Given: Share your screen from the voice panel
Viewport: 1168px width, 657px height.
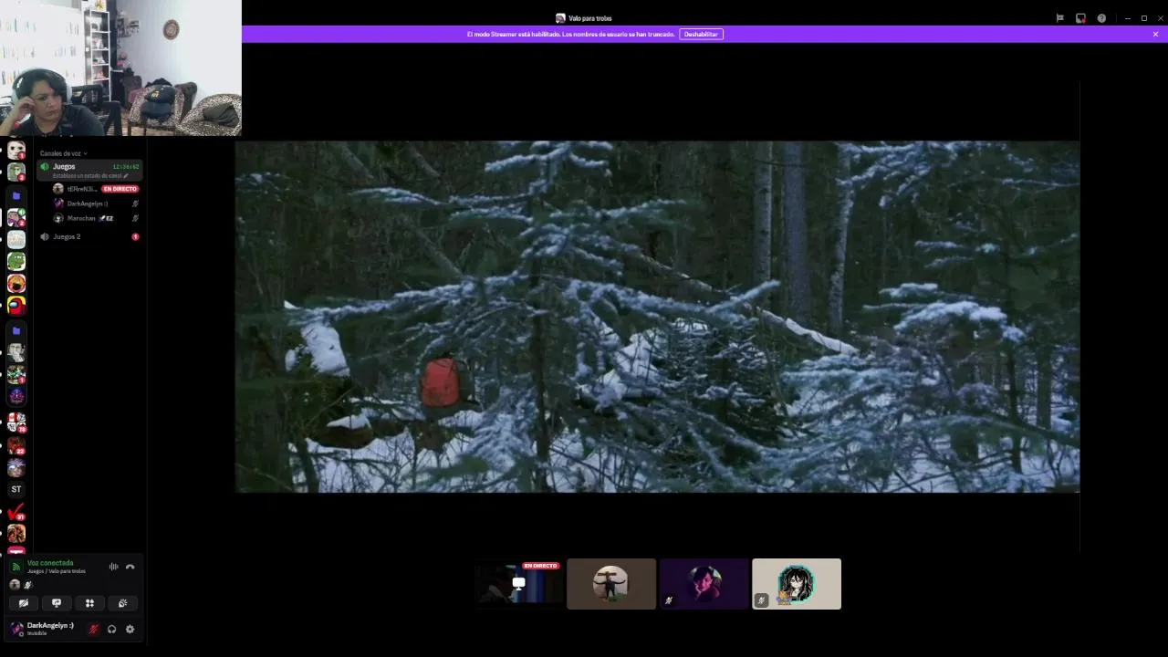Looking at the screenshot, I should (x=57, y=603).
